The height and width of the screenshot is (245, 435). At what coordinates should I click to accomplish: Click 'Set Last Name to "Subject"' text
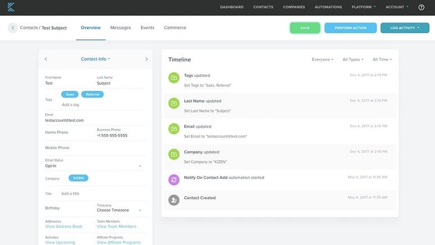(207, 111)
